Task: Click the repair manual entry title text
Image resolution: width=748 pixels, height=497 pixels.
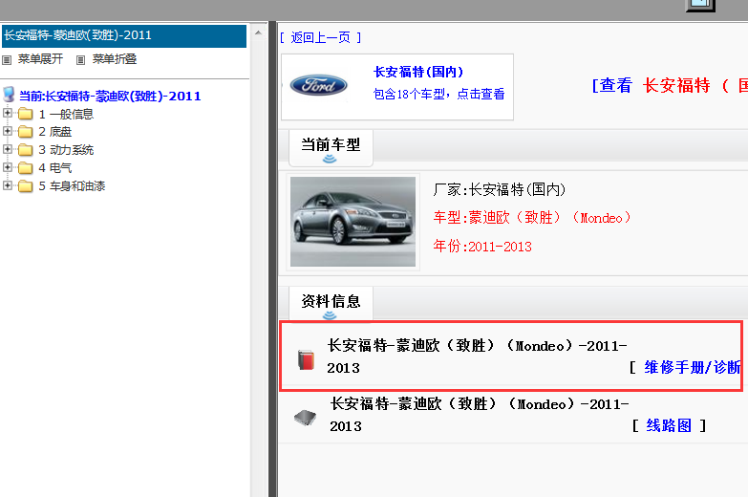Action: [x=477, y=357]
